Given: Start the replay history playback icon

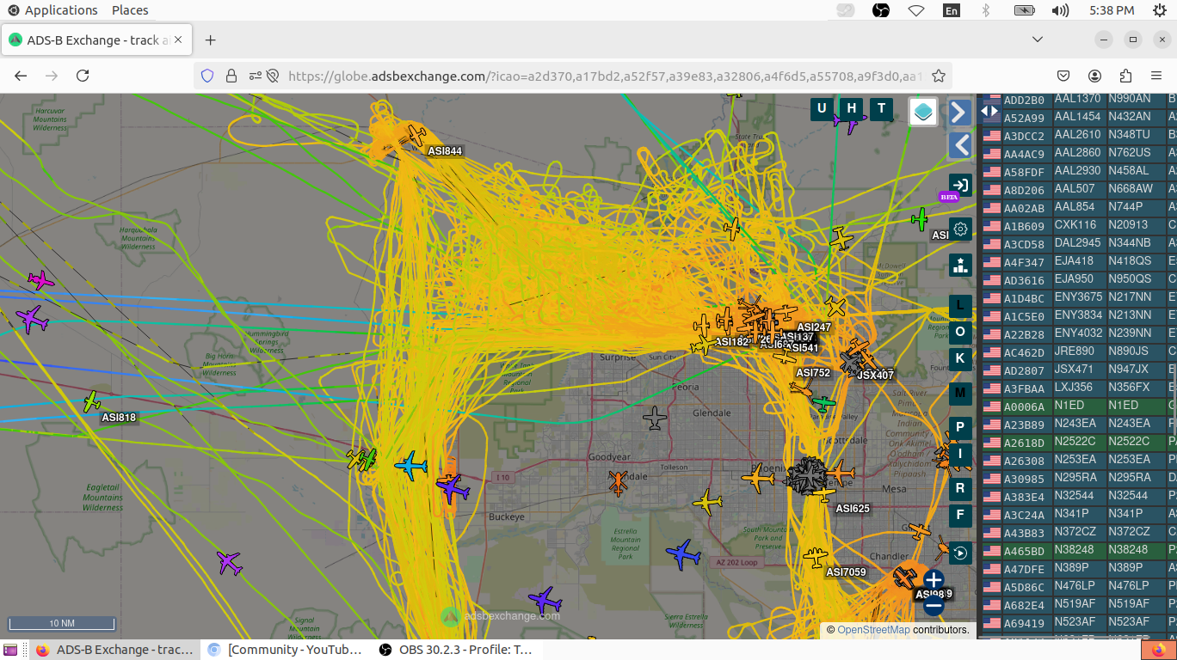Looking at the screenshot, I should [x=960, y=553].
